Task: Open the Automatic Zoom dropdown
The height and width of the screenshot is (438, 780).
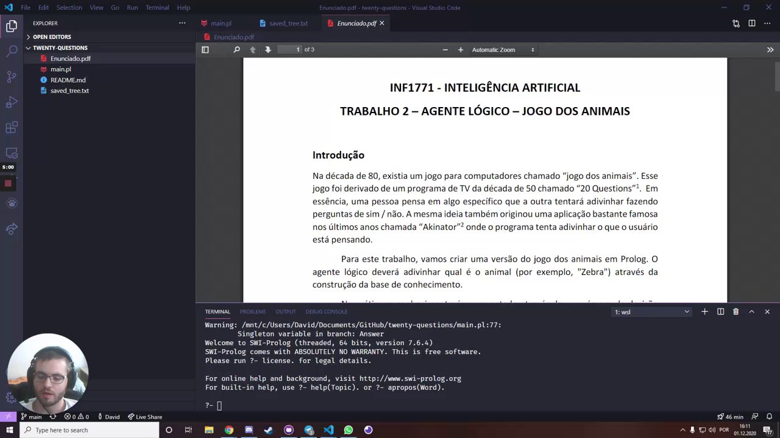Action: point(503,50)
